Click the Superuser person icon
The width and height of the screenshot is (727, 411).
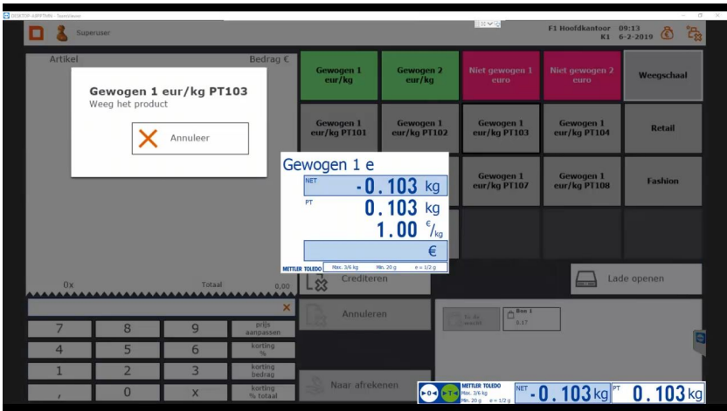62,33
